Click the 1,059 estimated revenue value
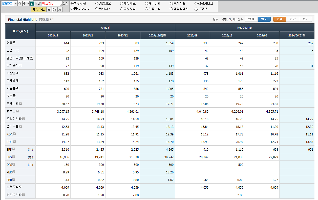318x200 pixels. tap(170, 43)
